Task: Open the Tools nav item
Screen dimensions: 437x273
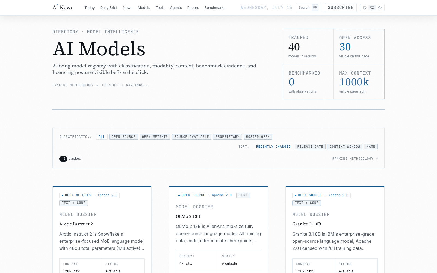Action: coord(160,8)
